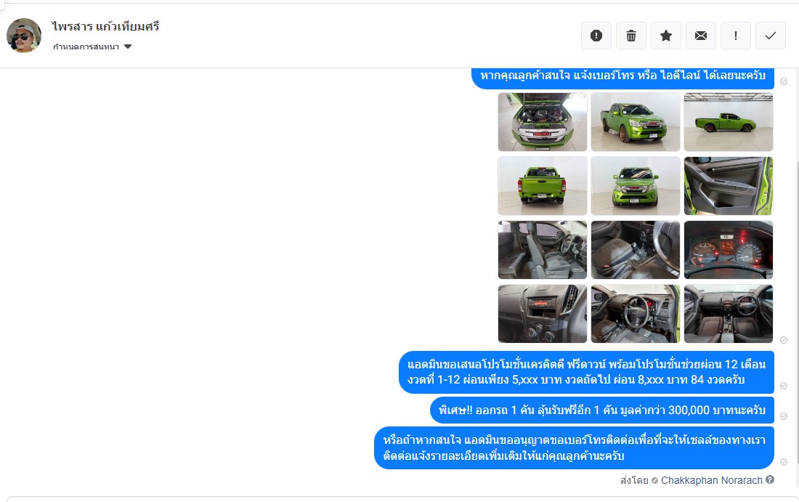Click delivery status check beside the photo grid
799x502 pixels.
click(x=784, y=340)
